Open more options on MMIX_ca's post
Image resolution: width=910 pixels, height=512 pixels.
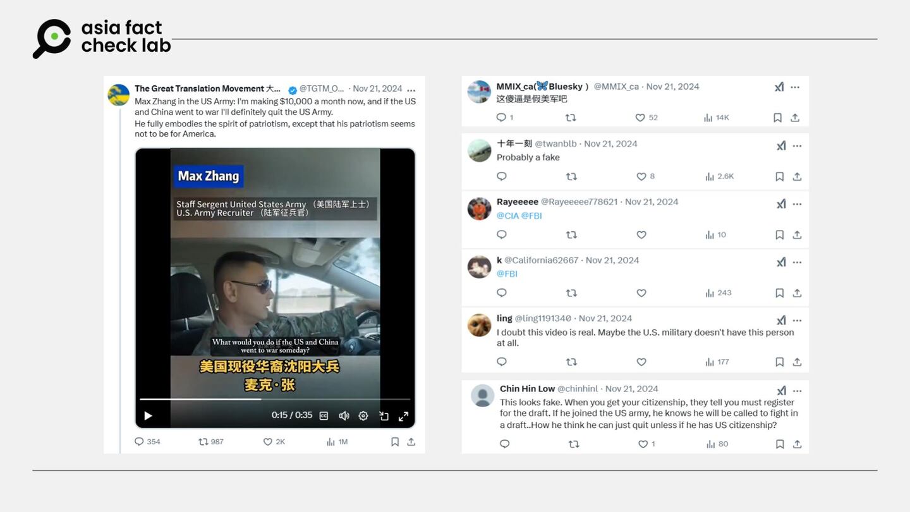tap(795, 87)
